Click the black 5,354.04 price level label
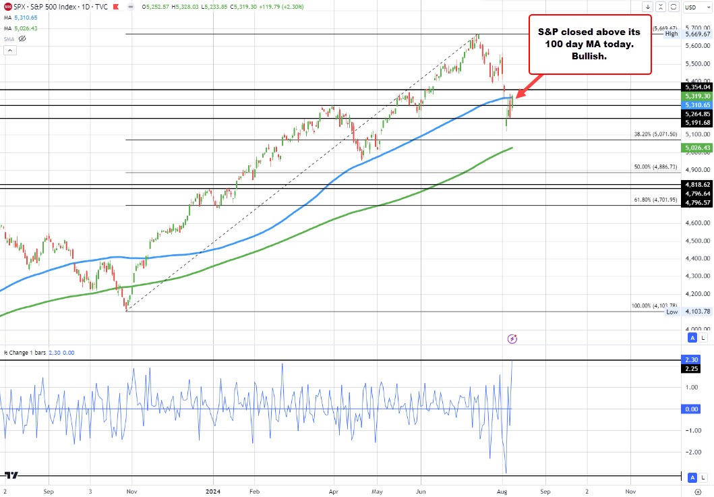The image size is (714, 497). (x=696, y=87)
